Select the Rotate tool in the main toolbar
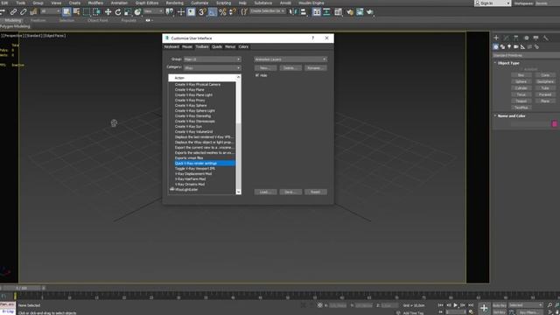560x315 pixels. [118, 12]
